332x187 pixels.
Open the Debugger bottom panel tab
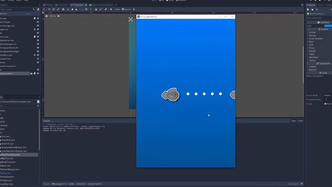coord(60,184)
